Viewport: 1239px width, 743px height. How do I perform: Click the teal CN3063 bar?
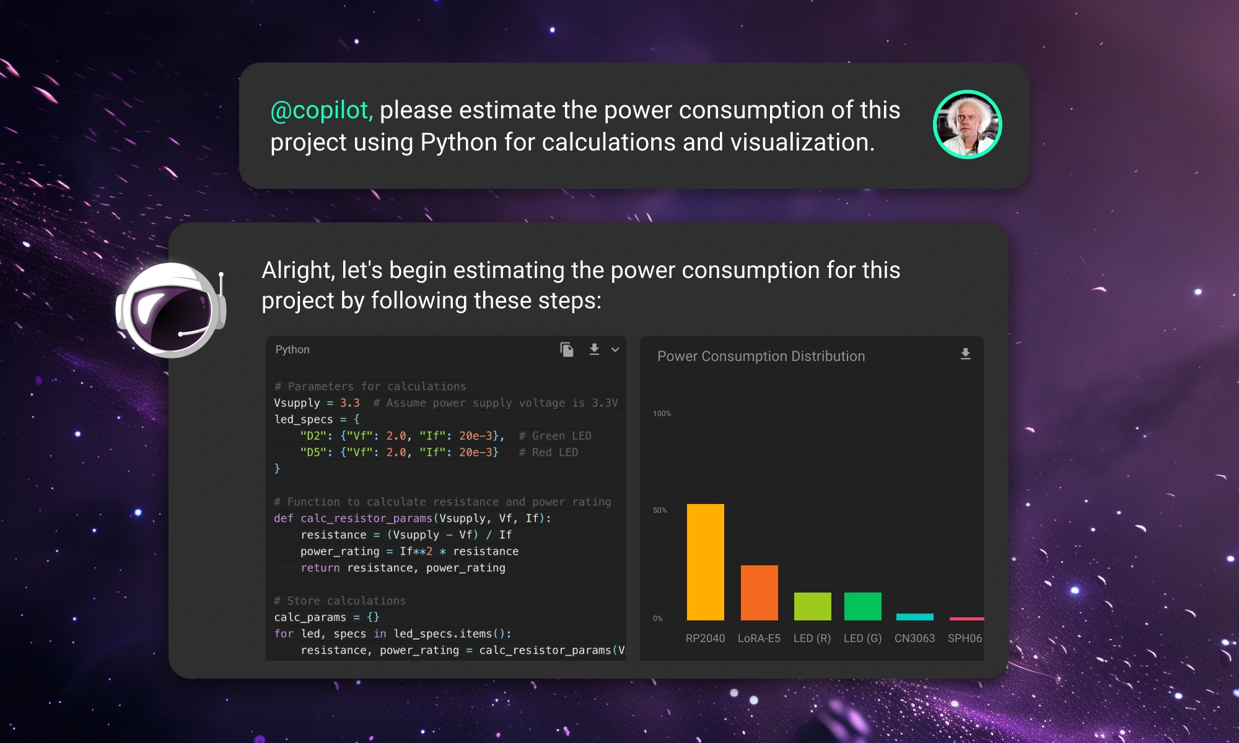tap(914, 617)
